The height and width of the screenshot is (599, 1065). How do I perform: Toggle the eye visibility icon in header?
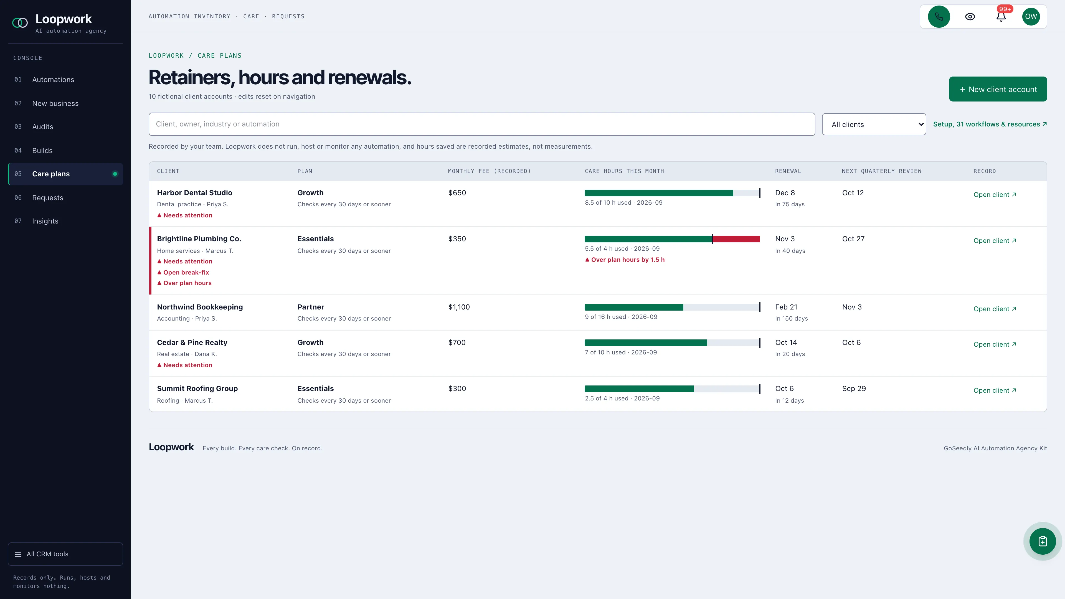[x=970, y=17]
